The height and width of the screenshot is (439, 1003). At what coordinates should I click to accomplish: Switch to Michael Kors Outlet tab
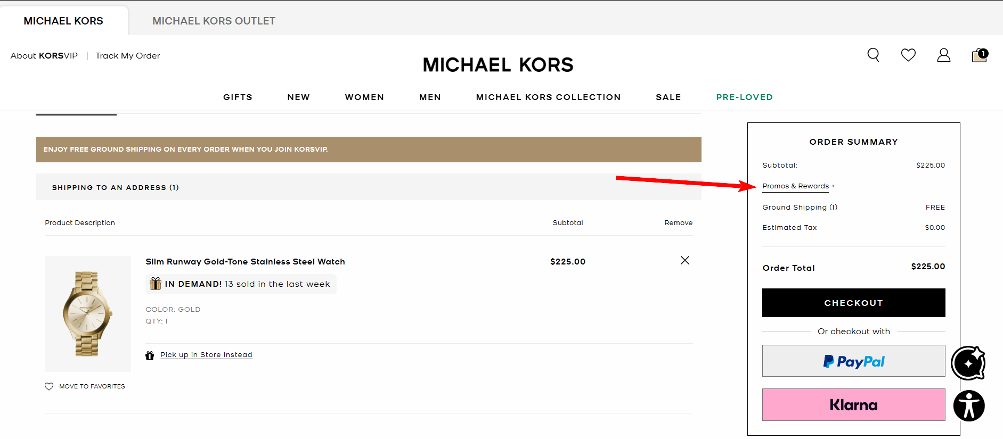click(214, 21)
